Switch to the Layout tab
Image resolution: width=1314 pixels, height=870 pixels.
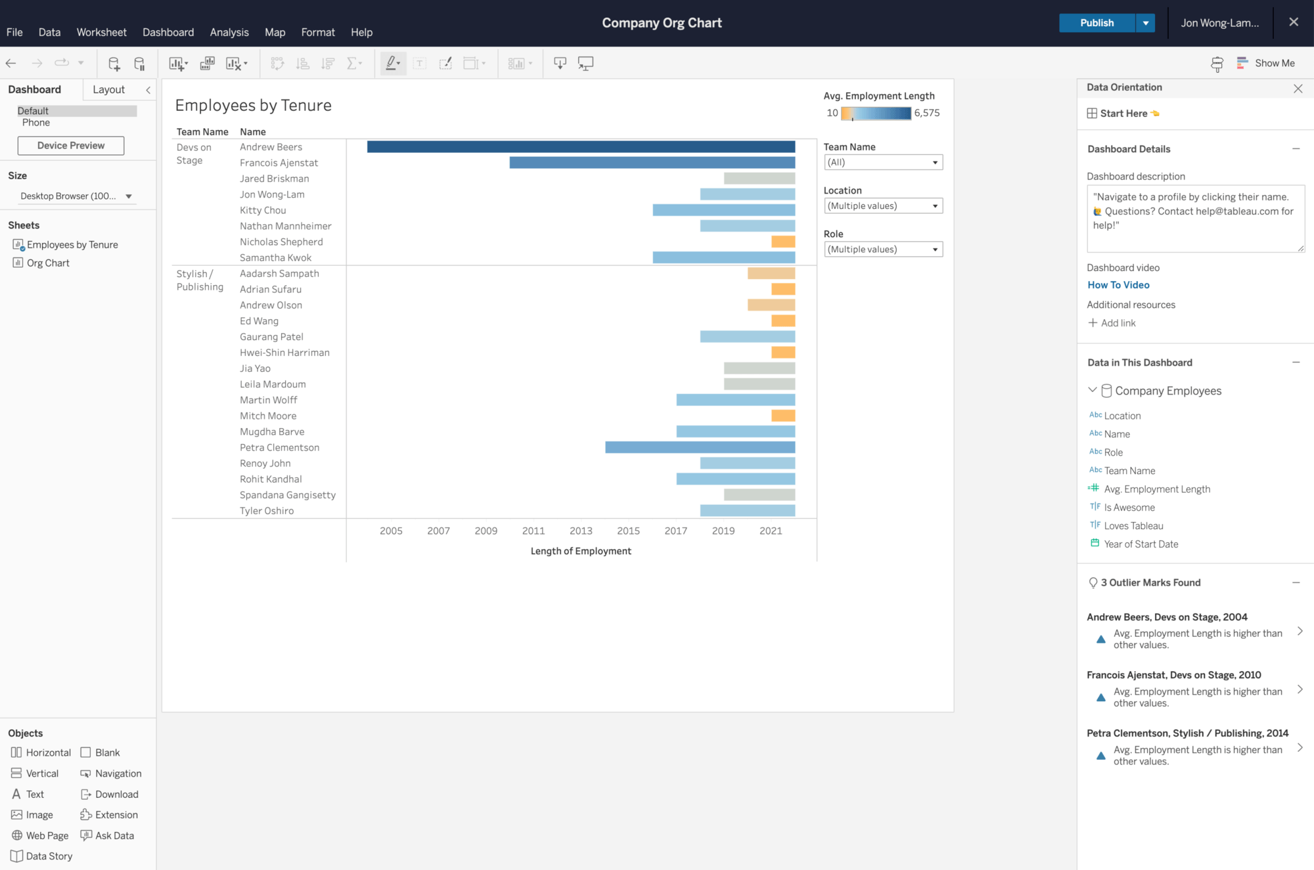(108, 89)
